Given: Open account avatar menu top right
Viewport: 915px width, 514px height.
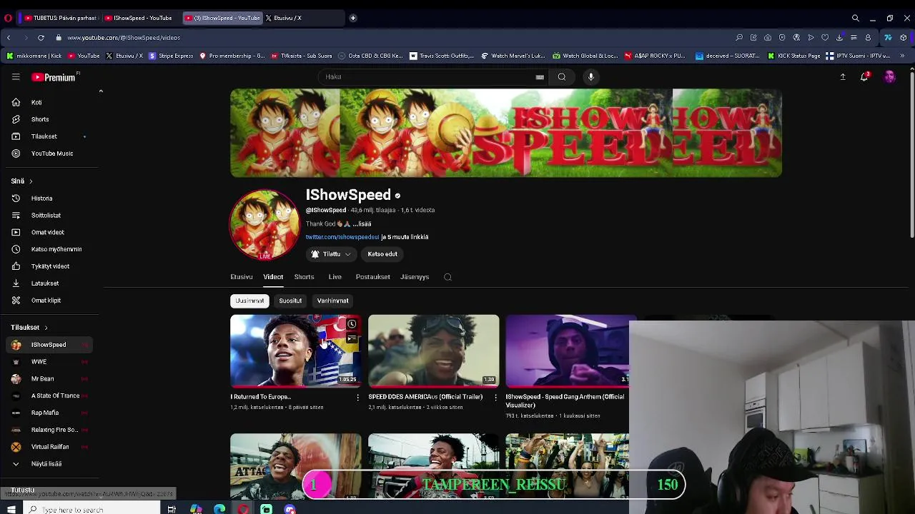Looking at the screenshot, I should [x=889, y=77].
